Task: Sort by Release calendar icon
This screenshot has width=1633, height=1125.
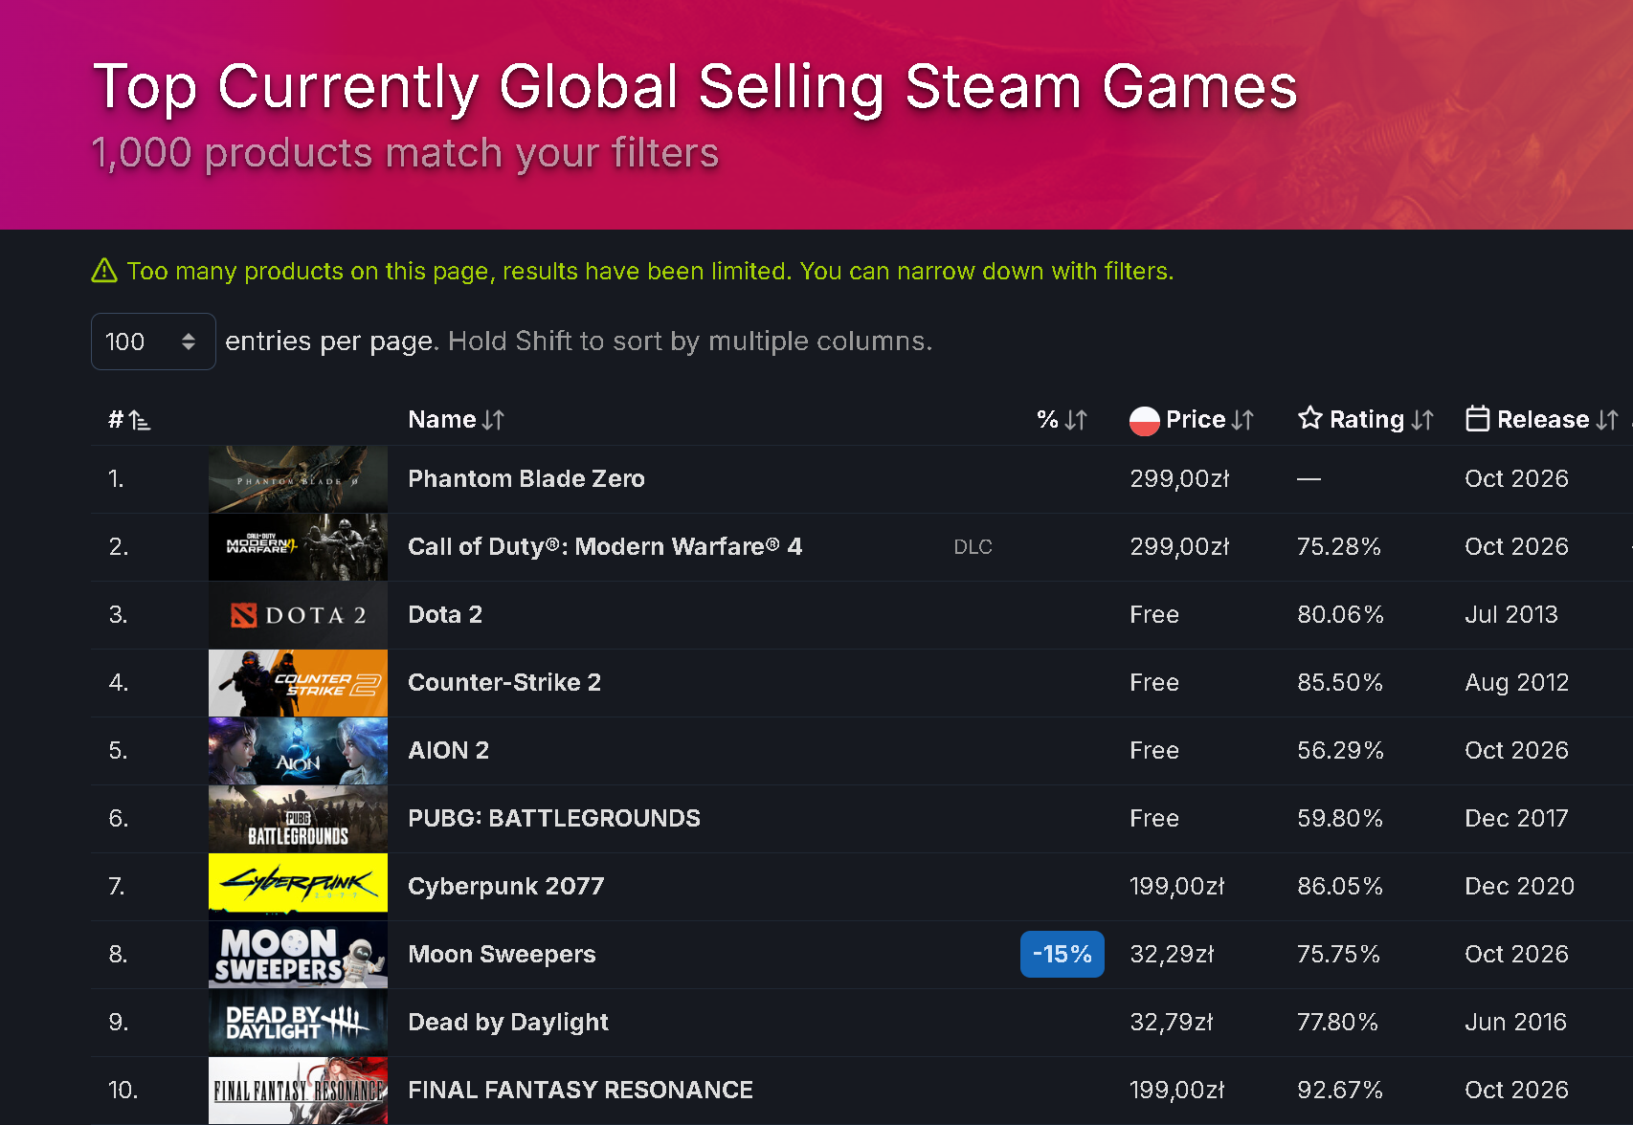Action: click(1477, 419)
